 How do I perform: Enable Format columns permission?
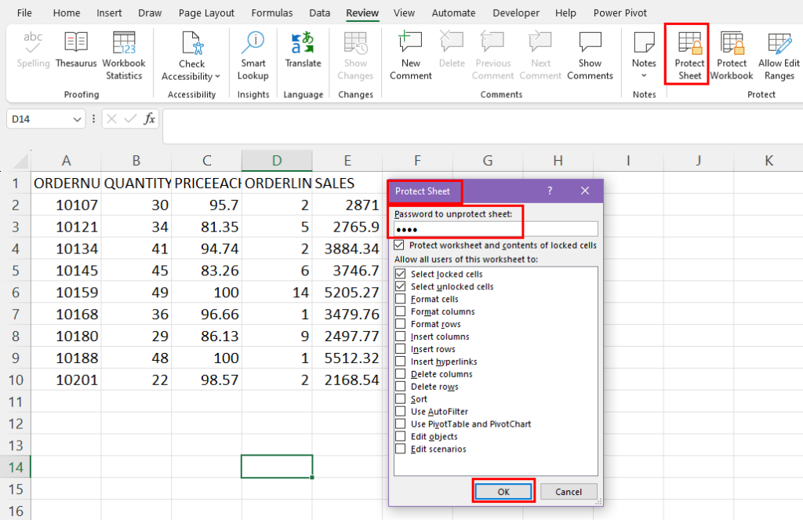[x=401, y=311]
